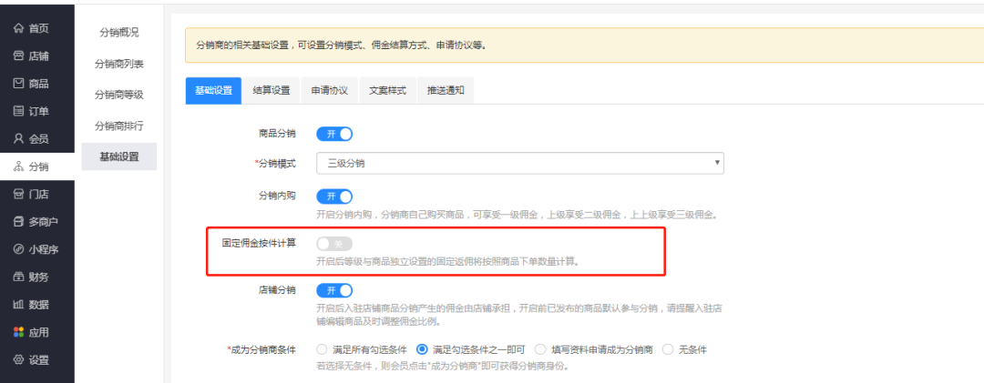
Task: Turn off the 分销内购 switch
Action: click(x=333, y=197)
